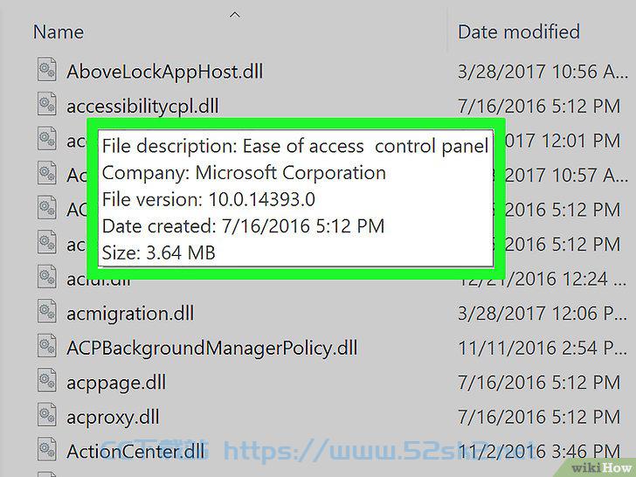
Task: Click the sort direction arrow above Name
Action: point(235,15)
